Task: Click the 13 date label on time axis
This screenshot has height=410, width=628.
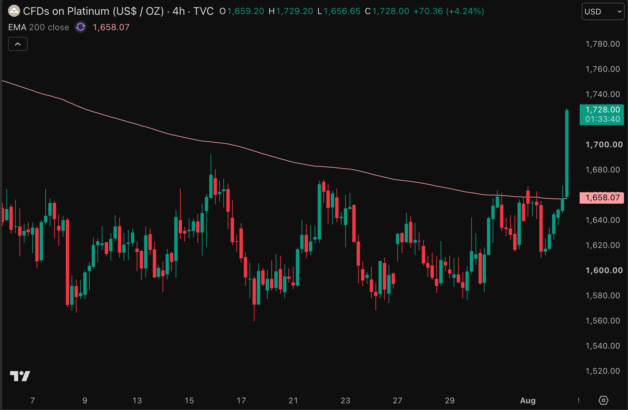Action: (x=137, y=400)
